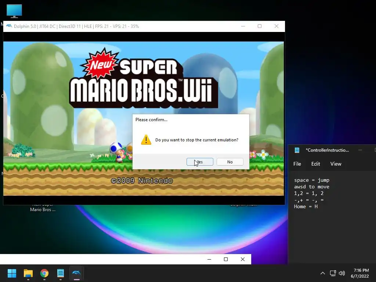Minimize the Dolphin emulator window
This screenshot has width=376, height=282.
pos(243,26)
